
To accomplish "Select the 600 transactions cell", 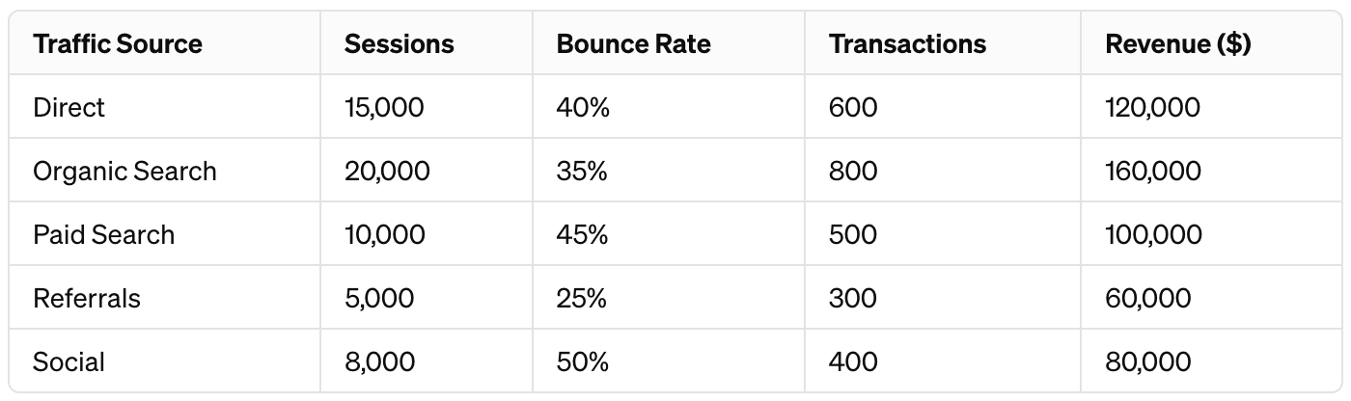I will coord(853,107).
